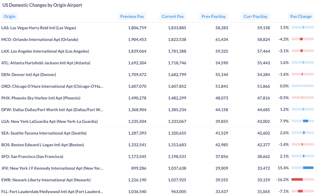Click the 2.6% Pax Change for SEA
Screen dimensions: 318x196
click(x=284, y=133)
